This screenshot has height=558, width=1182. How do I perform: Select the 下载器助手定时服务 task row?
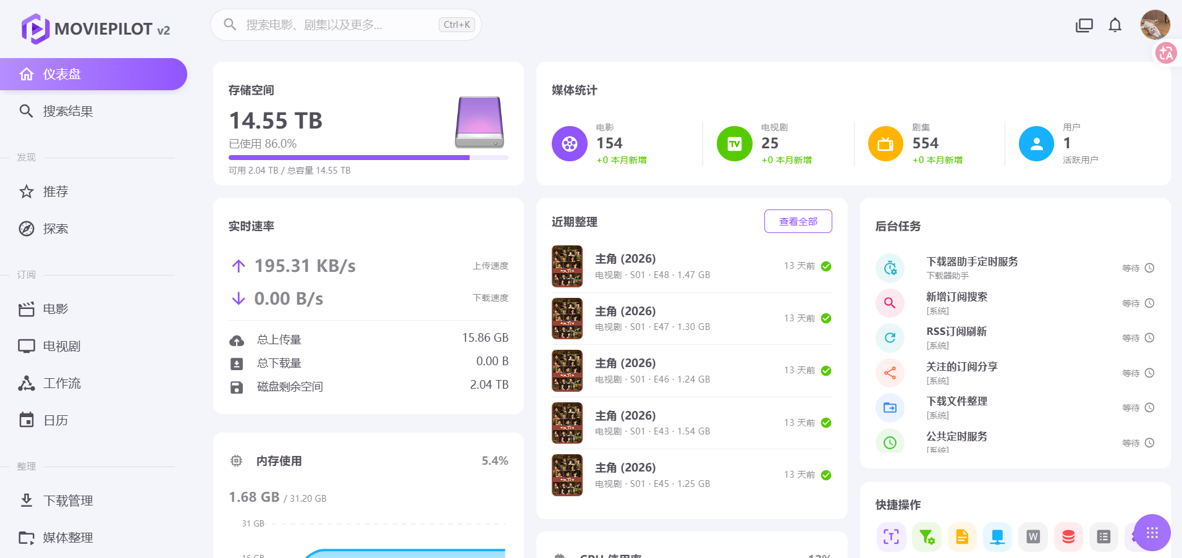(x=1015, y=268)
